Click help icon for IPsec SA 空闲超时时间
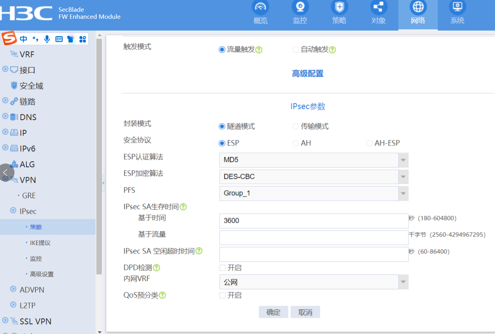This screenshot has width=495, height=334. pos(199,251)
